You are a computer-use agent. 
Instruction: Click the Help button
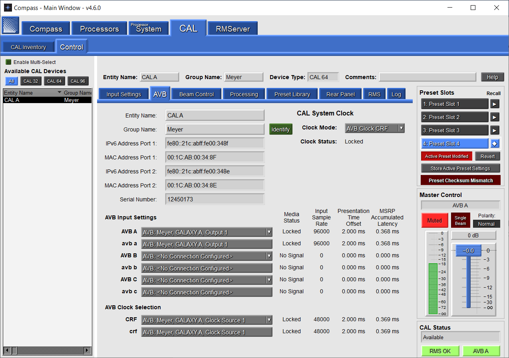coord(493,77)
